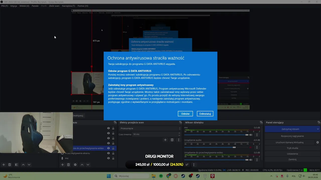Remove selected source with trash icon

(68, 165)
